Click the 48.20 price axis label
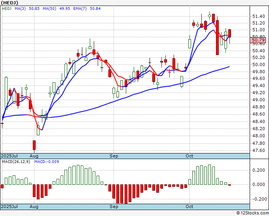The height and width of the screenshot is (216, 269). pos(259,129)
